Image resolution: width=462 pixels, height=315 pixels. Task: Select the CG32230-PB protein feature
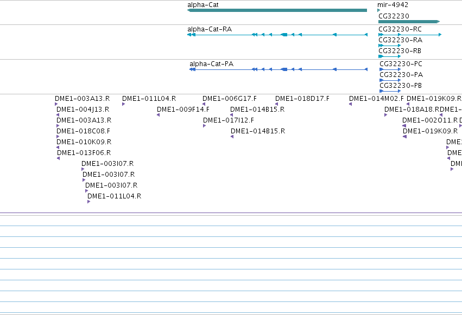point(390,91)
